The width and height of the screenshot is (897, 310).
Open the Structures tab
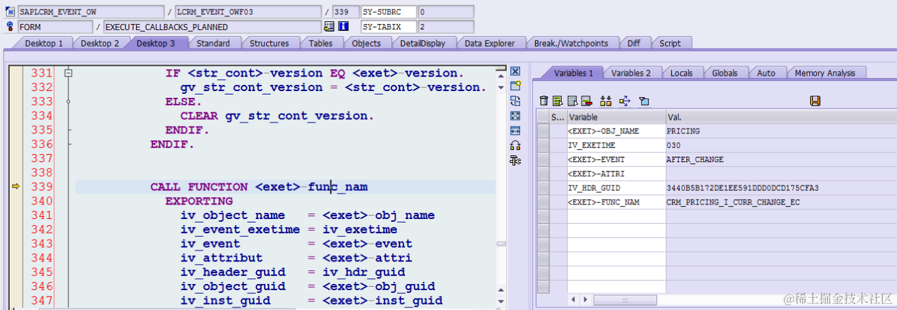pyautogui.click(x=269, y=43)
